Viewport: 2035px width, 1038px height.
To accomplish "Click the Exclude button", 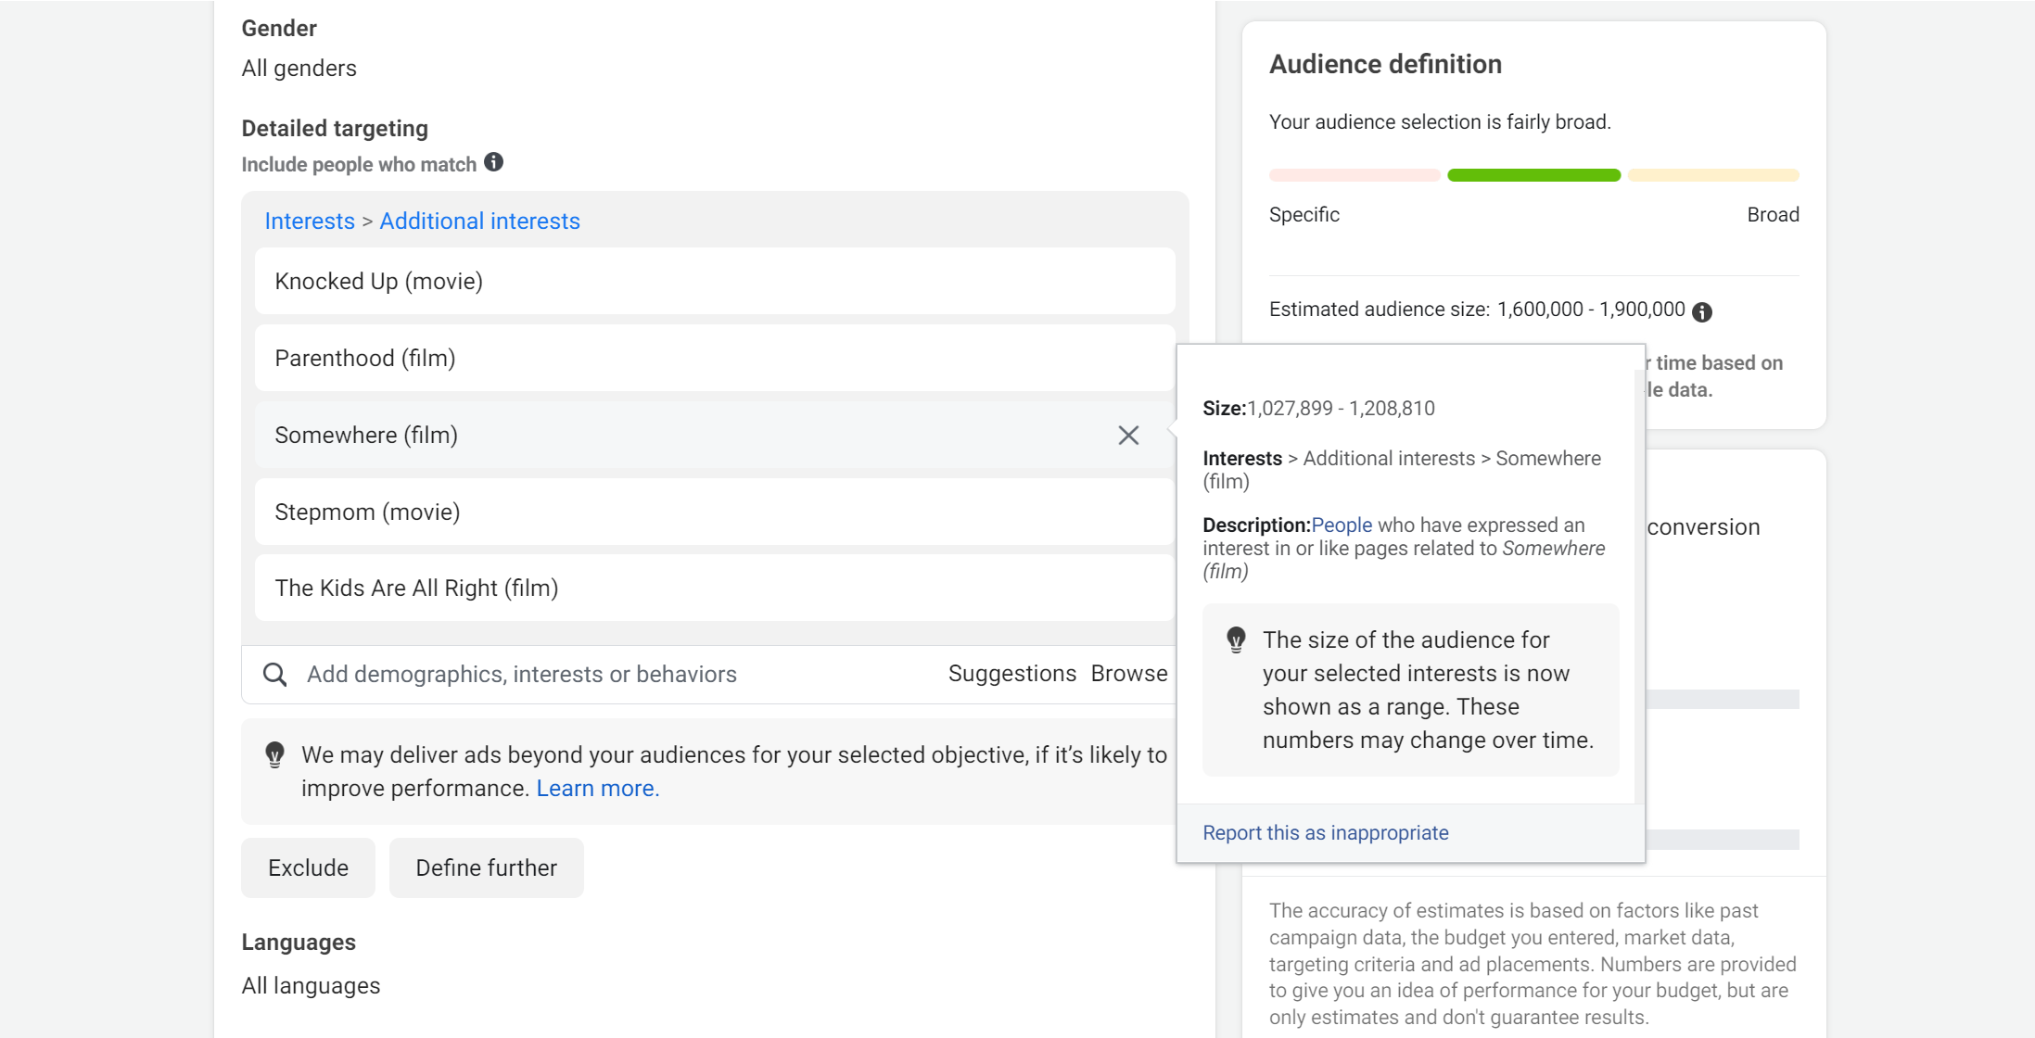I will click(x=308, y=868).
